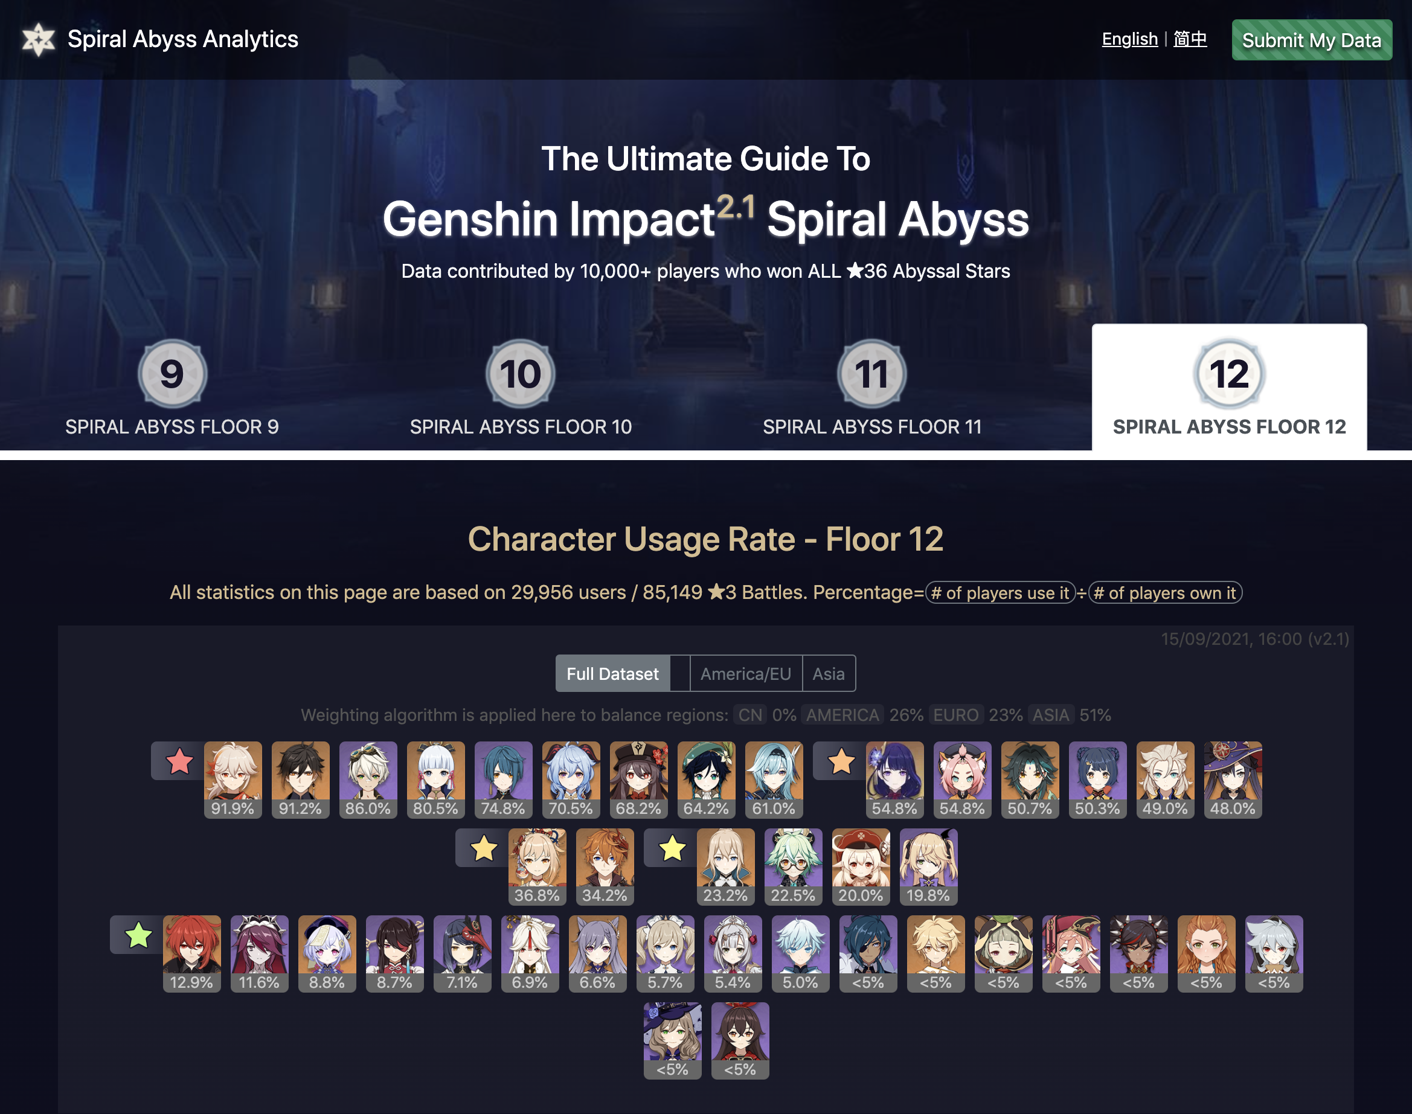Select the red star tier icon

[179, 761]
